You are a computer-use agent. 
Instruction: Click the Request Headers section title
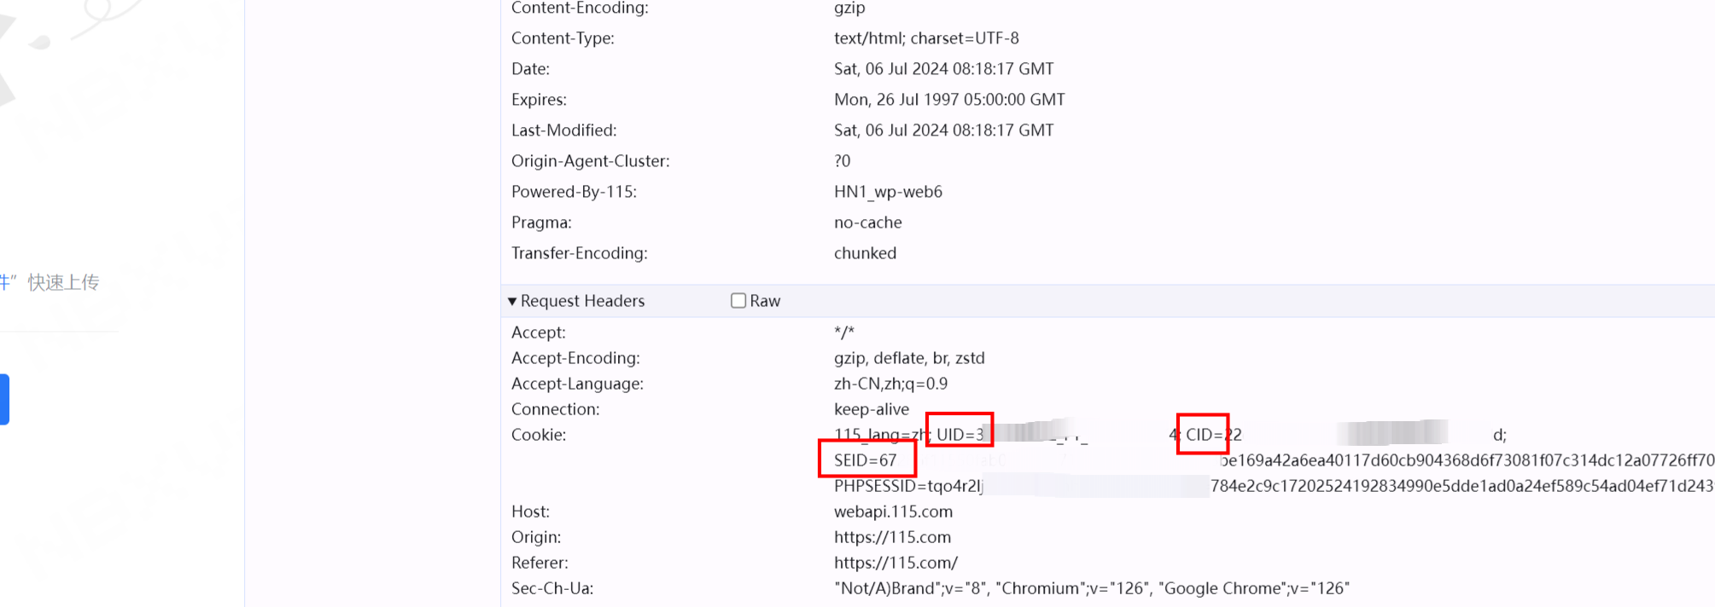coord(582,301)
